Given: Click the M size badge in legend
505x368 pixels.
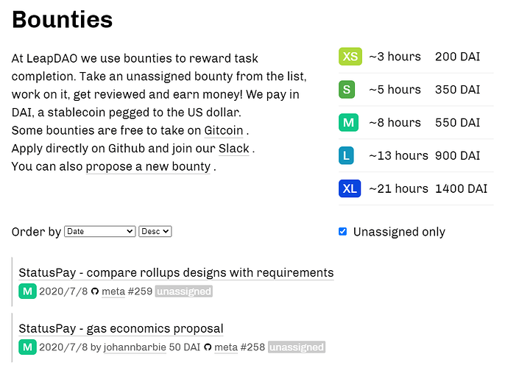Looking at the screenshot, I should point(348,122).
